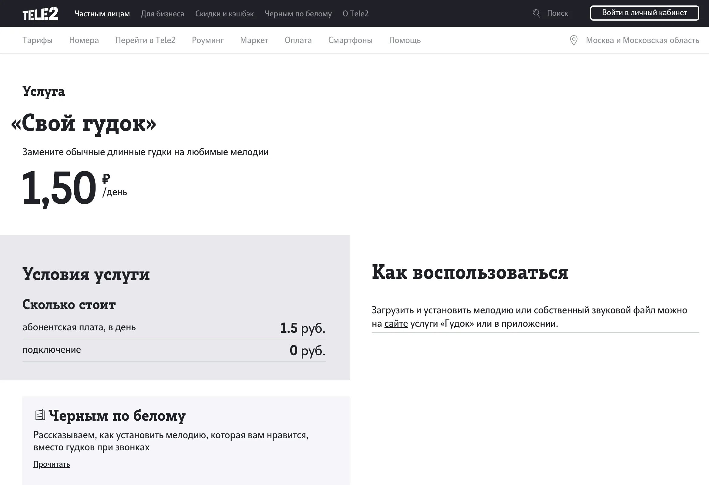Screen dimensions: 709x494
Task: Click the Условия услуги heading
Action: (86, 274)
